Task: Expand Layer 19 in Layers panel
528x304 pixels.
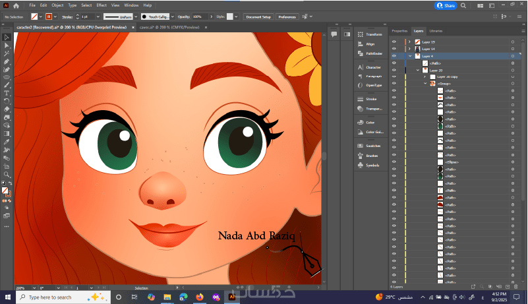Action: [x=409, y=42]
